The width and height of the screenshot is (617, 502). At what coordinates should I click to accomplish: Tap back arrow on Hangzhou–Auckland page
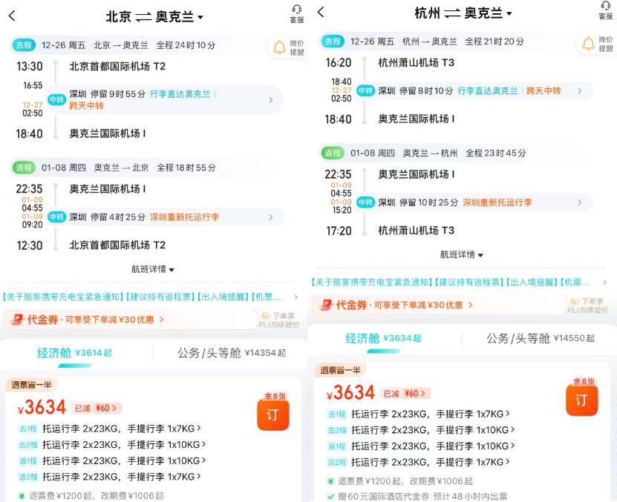321,13
